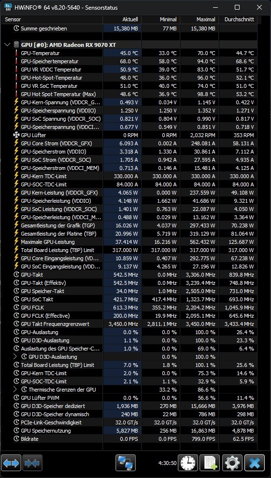Open sensor settings gear button
The image size is (271, 478).
coord(232,463)
